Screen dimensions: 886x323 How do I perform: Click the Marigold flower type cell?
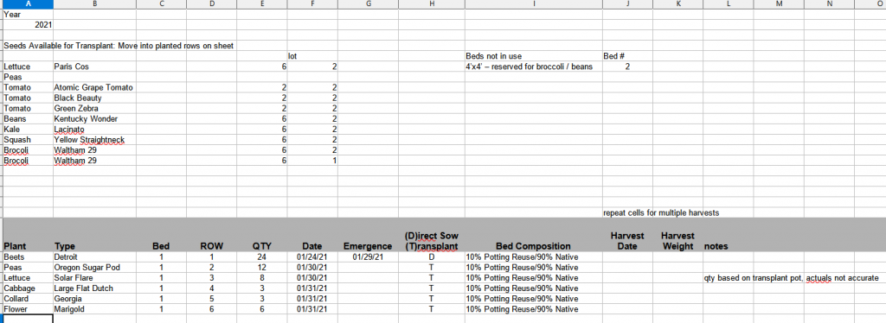94,309
